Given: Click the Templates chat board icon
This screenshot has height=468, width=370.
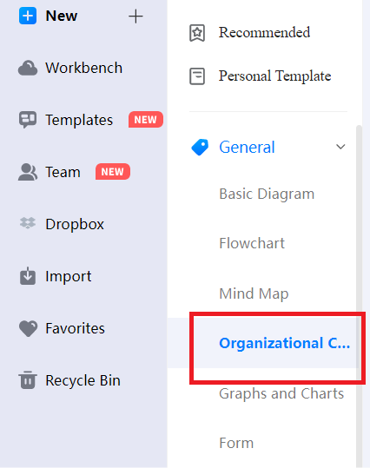Looking at the screenshot, I should pos(28,120).
